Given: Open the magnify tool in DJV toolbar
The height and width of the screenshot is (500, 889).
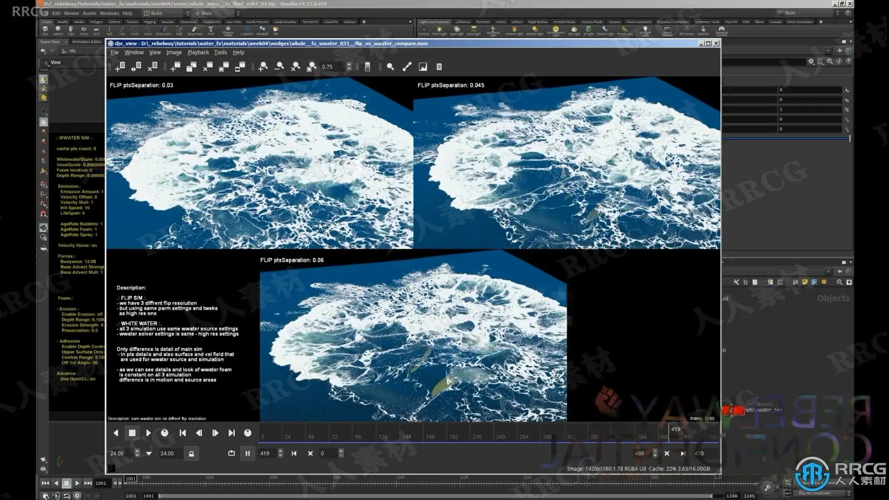Looking at the screenshot, I should click(390, 67).
